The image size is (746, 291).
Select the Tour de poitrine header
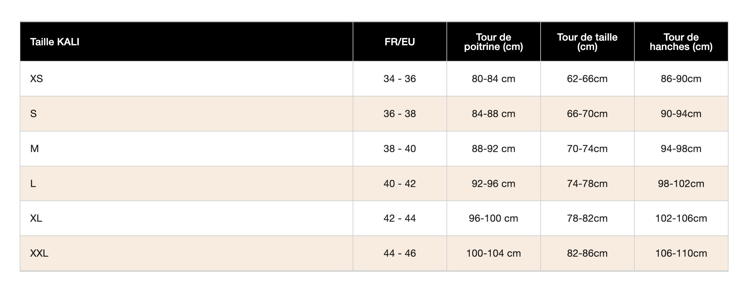[x=493, y=42]
